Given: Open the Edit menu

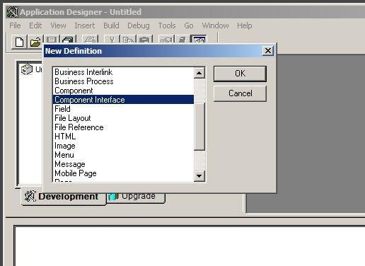Looking at the screenshot, I should tap(35, 25).
